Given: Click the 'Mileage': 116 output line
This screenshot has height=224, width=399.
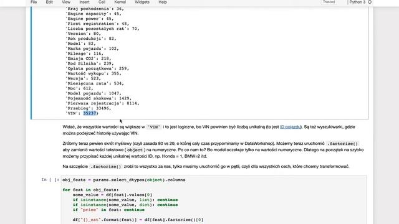Looking at the screenshot, I should (x=85, y=54).
